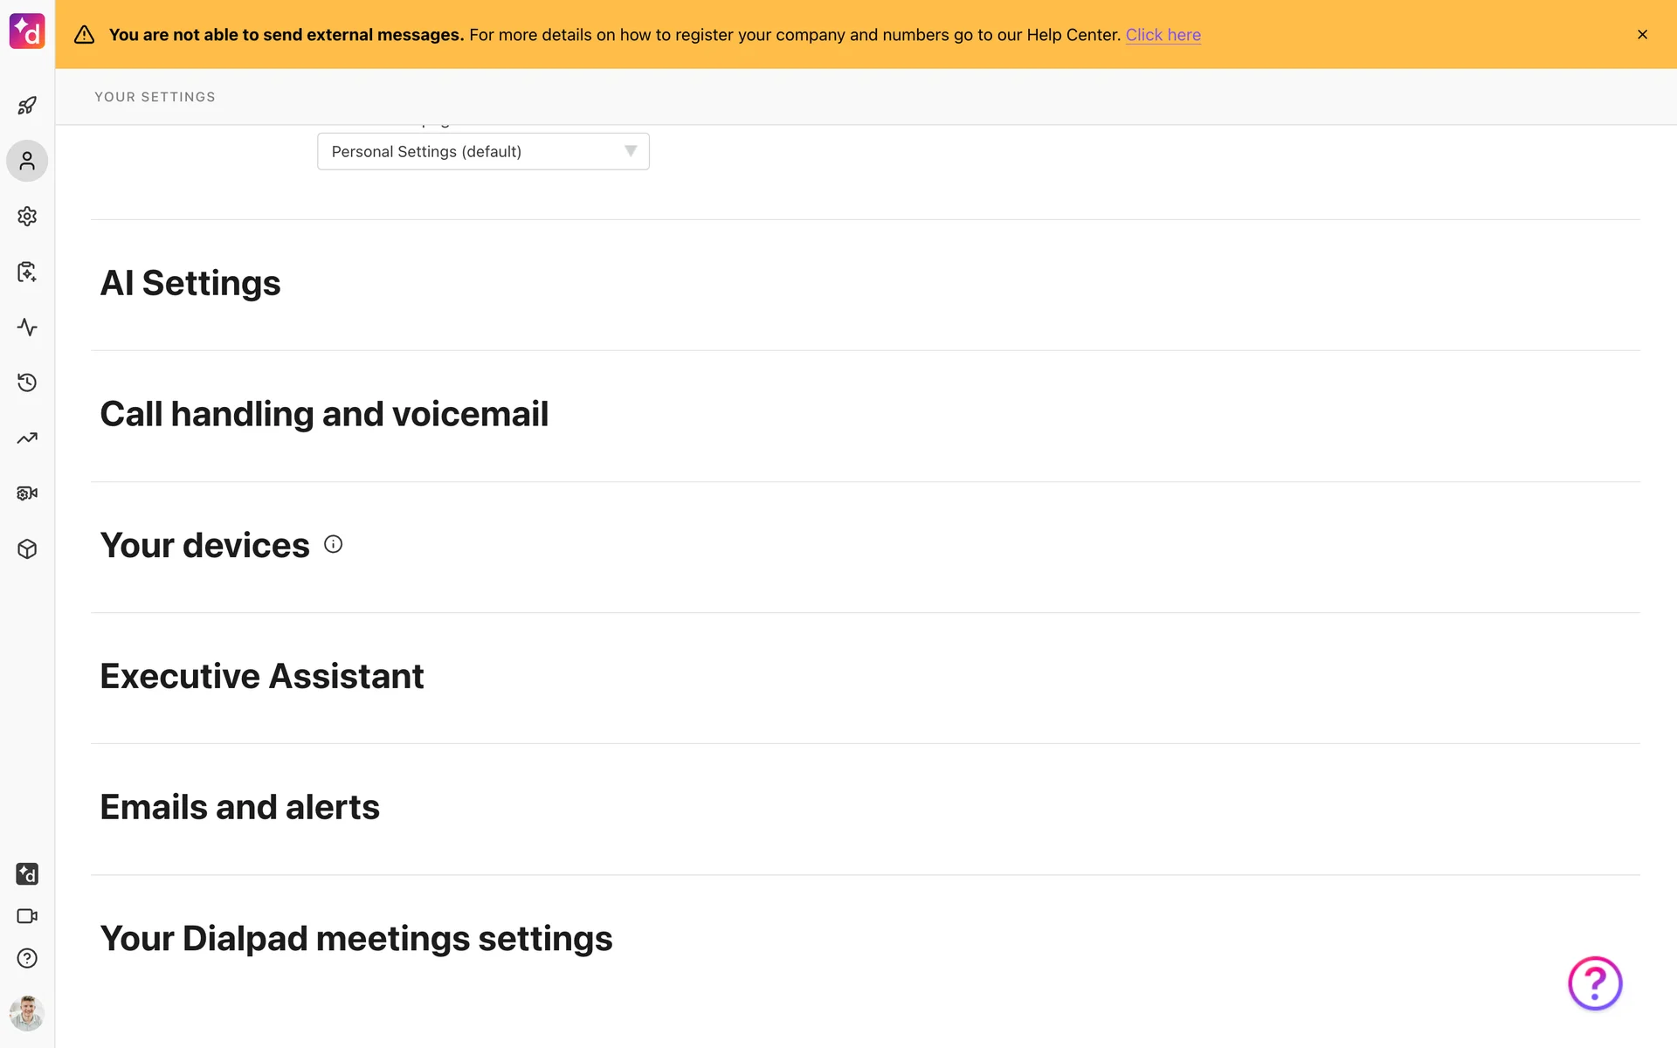This screenshot has width=1677, height=1048.
Task: Open the floating purple help button
Action: [1594, 983]
